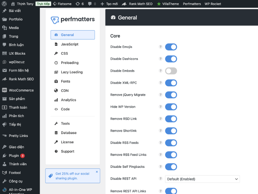Click the plus icon next to Tạo mới
Image resolution: width=258 pixels, height=194 pixels.
pos(102,4)
